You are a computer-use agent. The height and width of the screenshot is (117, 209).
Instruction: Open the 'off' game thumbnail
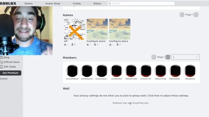click(x=74, y=29)
